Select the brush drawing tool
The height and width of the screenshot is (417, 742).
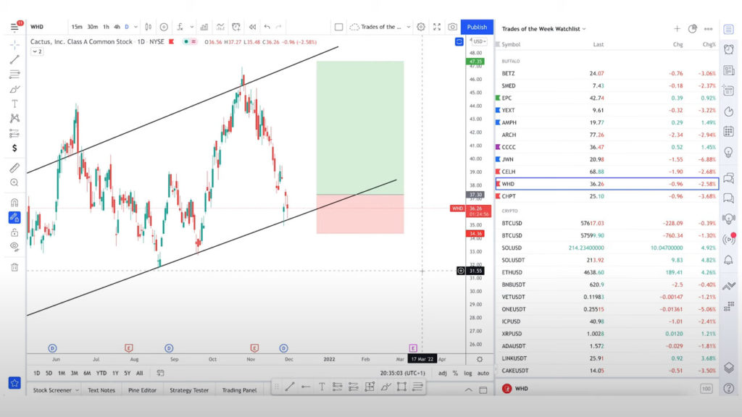pos(14,89)
